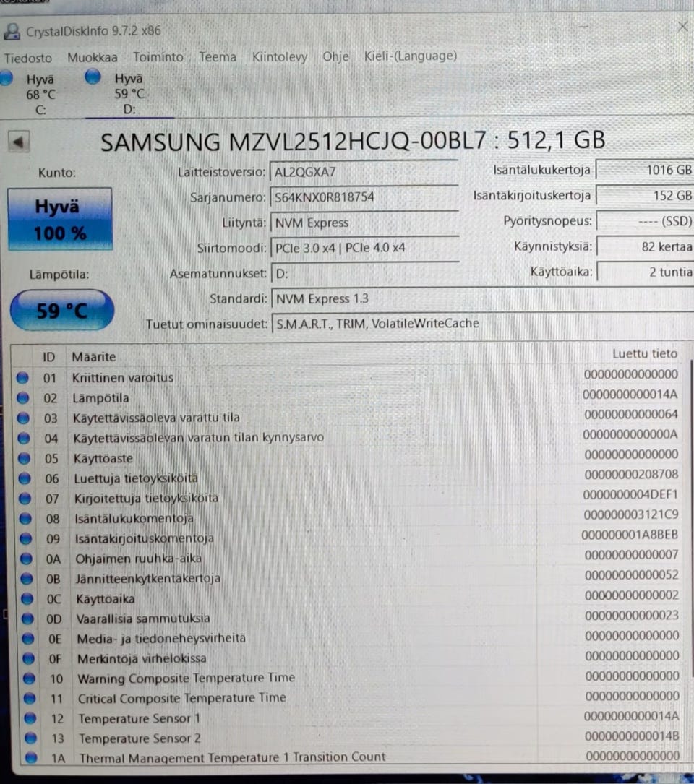Click the Hyvä 100 % health status button

pos(60,219)
